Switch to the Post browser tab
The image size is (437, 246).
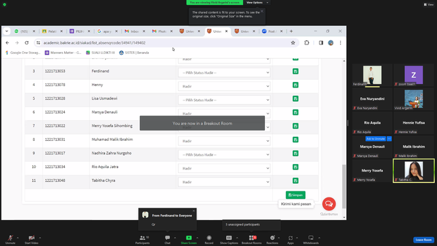[x=272, y=31]
